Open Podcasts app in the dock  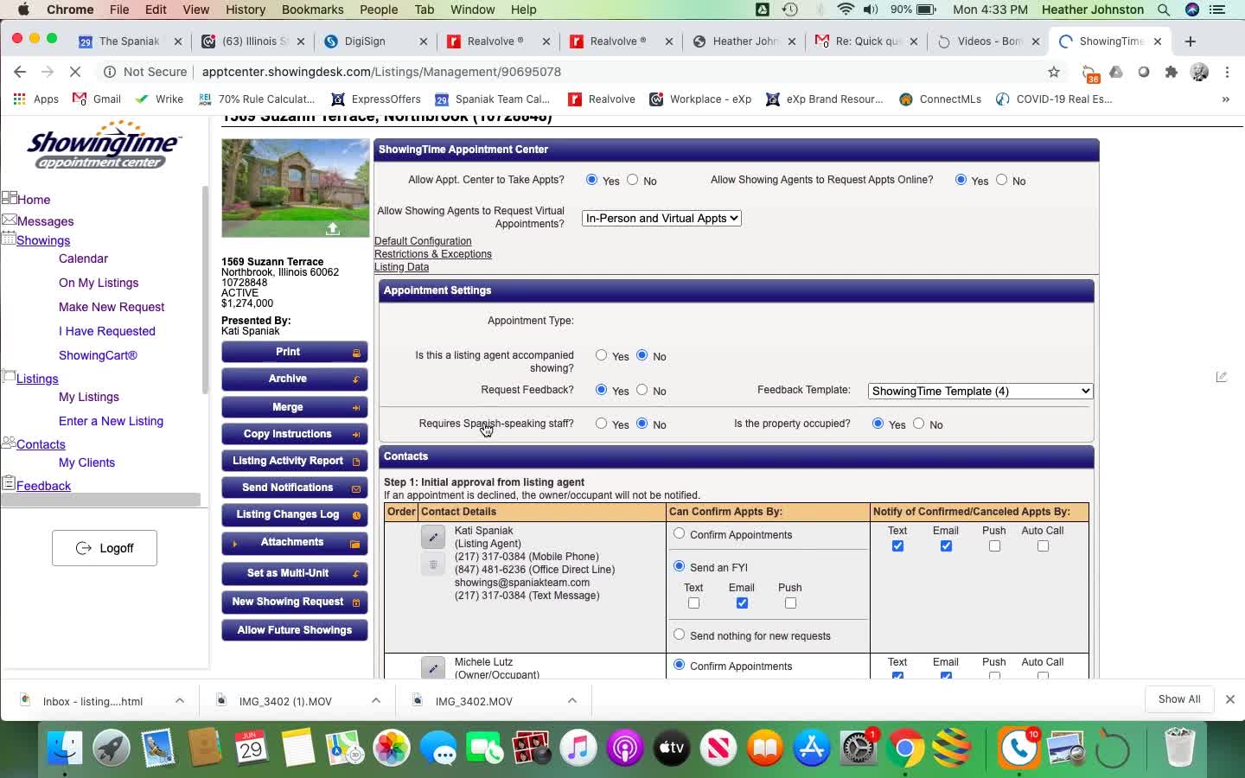point(625,748)
